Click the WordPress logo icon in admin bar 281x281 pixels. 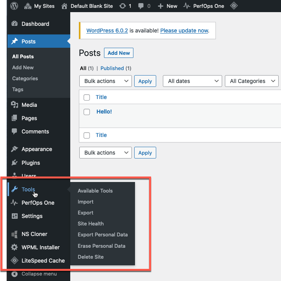coord(15,6)
